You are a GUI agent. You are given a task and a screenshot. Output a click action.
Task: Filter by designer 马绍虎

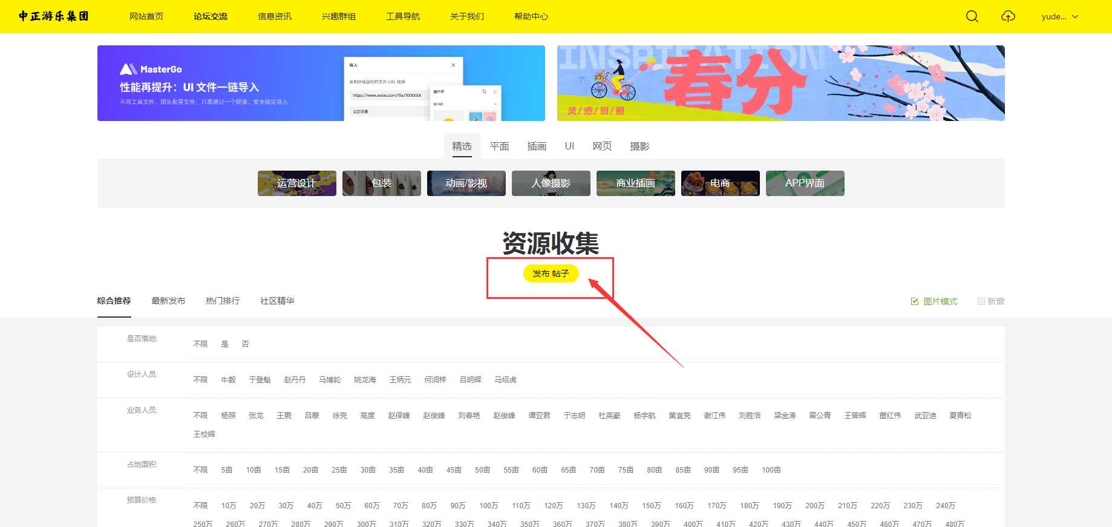(x=505, y=379)
